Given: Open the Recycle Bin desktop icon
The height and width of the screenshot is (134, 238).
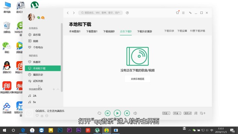Looking at the screenshot, I should click(x=7, y=27).
